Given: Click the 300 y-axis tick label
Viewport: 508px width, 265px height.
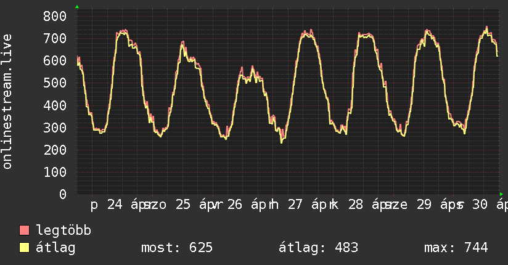Looking at the screenshot, I should 54,128.
